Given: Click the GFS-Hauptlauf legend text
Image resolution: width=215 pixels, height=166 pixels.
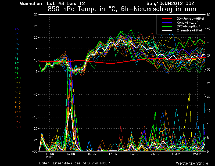Looking at the screenshot, I should (188, 26).
